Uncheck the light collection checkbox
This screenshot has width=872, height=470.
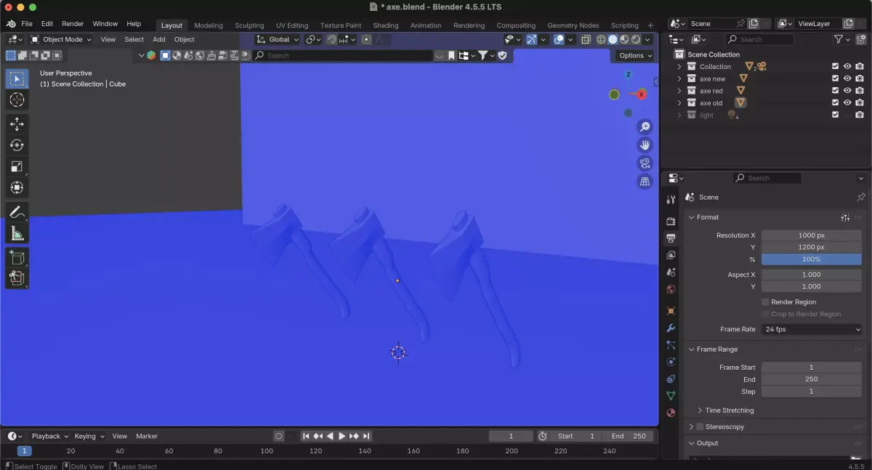click(x=835, y=115)
